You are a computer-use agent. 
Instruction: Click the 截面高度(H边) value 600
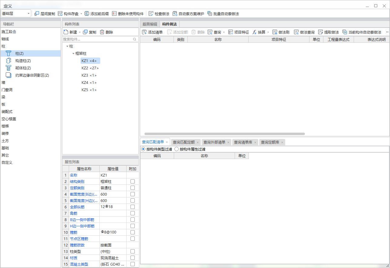tap(113, 200)
